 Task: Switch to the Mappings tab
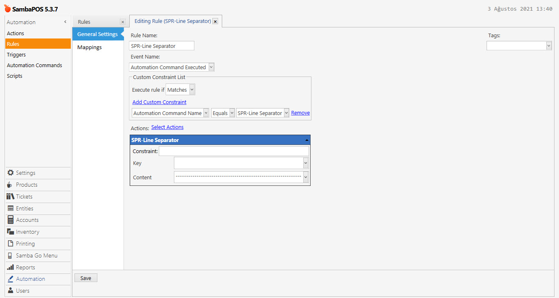[x=90, y=47]
